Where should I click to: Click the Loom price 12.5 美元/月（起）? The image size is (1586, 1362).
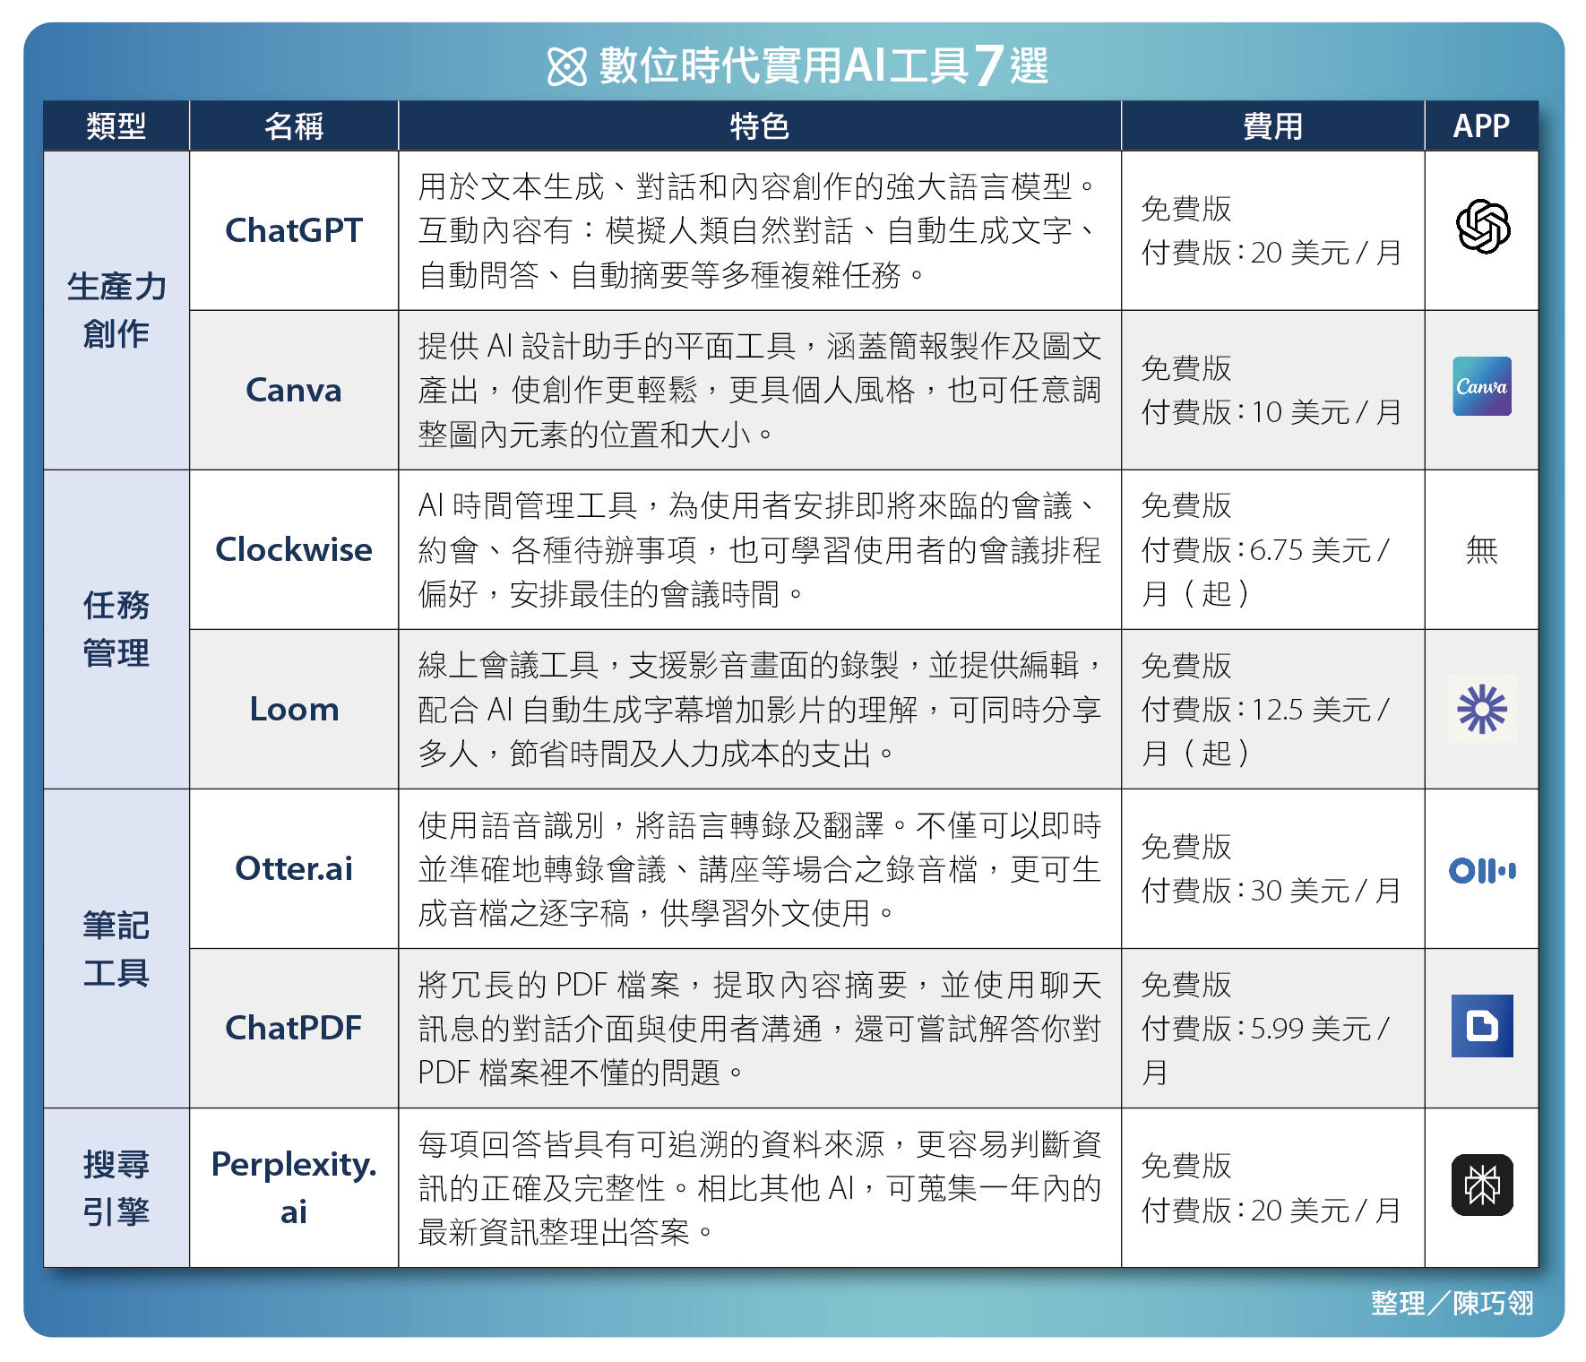point(1266,731)
